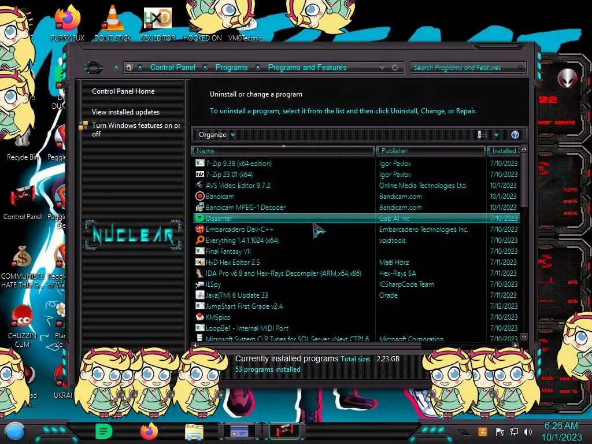
Task: Open Turn Windows features on or off
Action: point(136,129)
